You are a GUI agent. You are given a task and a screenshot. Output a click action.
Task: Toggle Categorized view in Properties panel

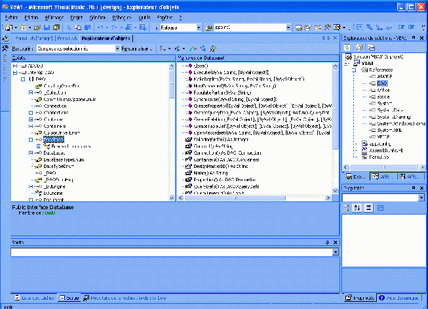coord(347,208)
